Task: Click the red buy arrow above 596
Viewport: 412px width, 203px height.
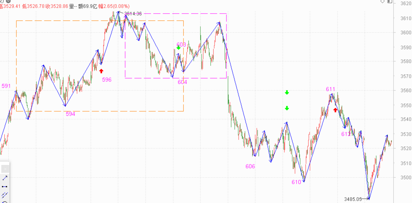Action: pos(101,71)
